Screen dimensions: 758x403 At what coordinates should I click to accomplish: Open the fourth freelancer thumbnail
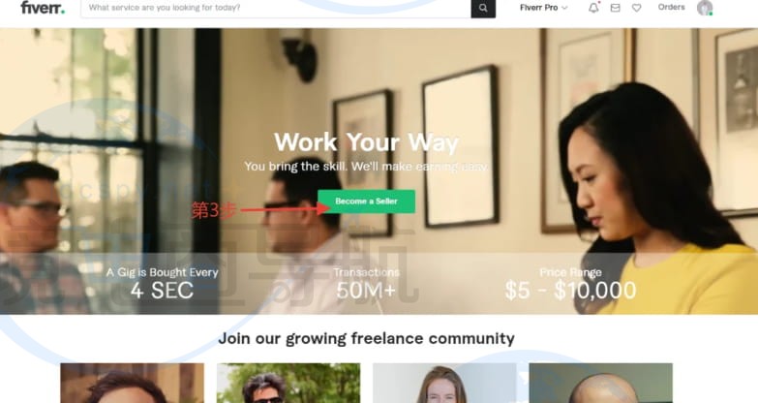point(600,384)
